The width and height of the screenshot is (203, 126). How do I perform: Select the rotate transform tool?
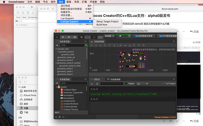click(x=63, y=37)
